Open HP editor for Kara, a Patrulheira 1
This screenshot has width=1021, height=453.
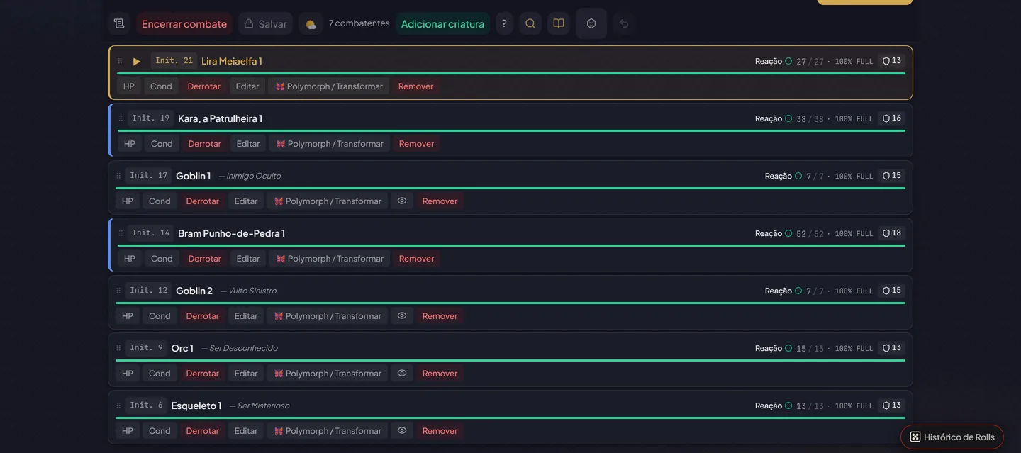point(129,143)
